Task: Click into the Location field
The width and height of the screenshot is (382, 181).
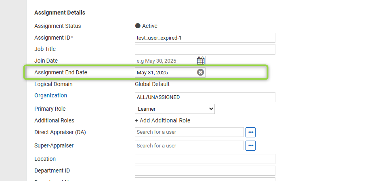Action: click(x=205, y=159)
